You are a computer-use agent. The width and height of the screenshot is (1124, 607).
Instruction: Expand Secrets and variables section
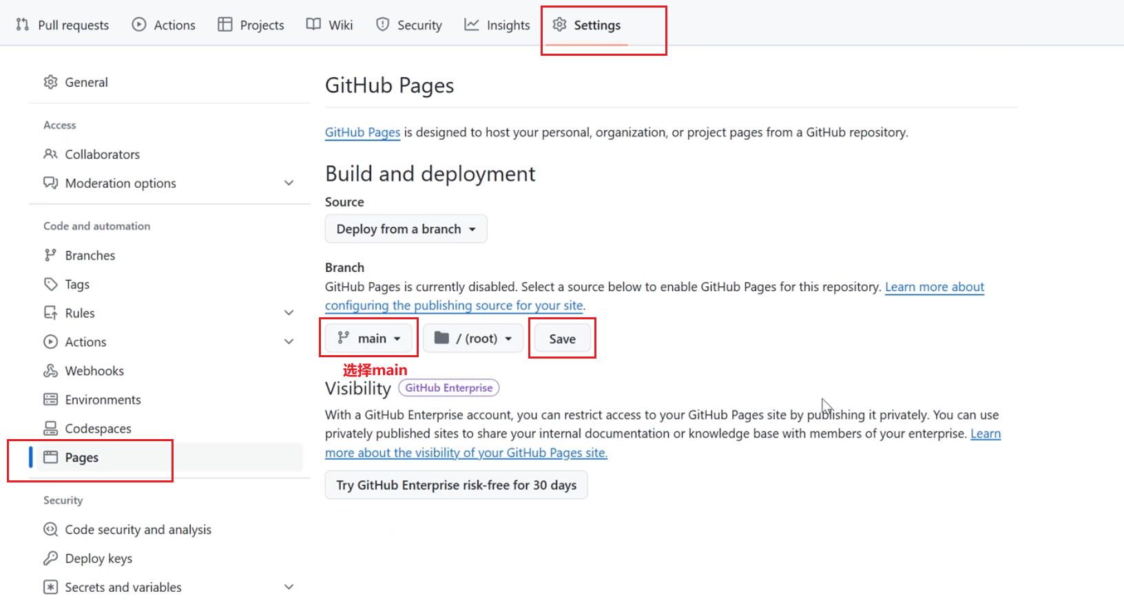coord(289,587)
